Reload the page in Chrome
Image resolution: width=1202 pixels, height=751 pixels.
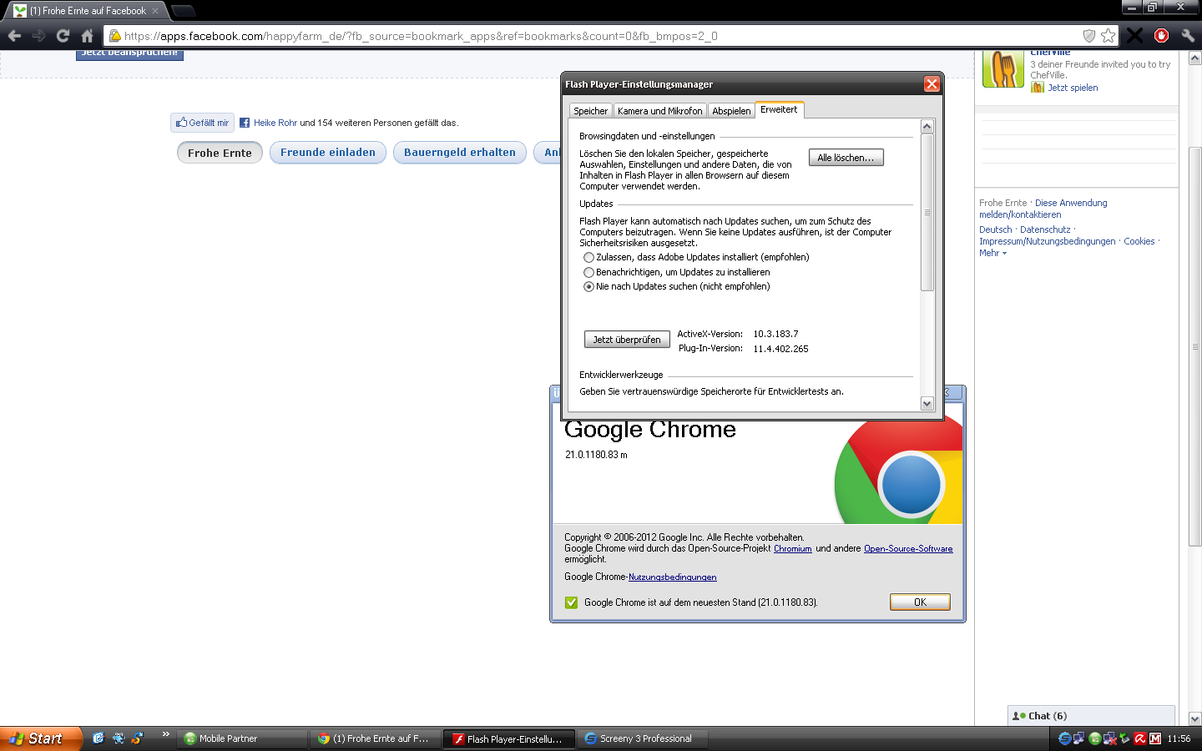(63, 36)
